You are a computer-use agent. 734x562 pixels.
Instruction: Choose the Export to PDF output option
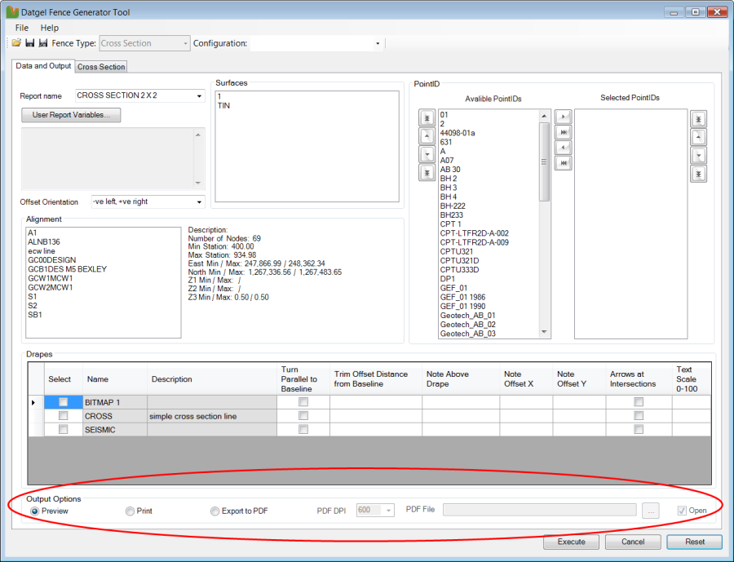tap(215, 511)
